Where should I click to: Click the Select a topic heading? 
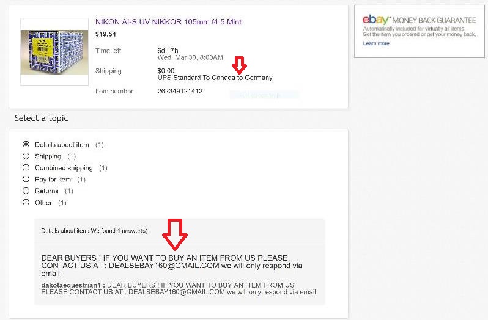(x=42, y=118)
